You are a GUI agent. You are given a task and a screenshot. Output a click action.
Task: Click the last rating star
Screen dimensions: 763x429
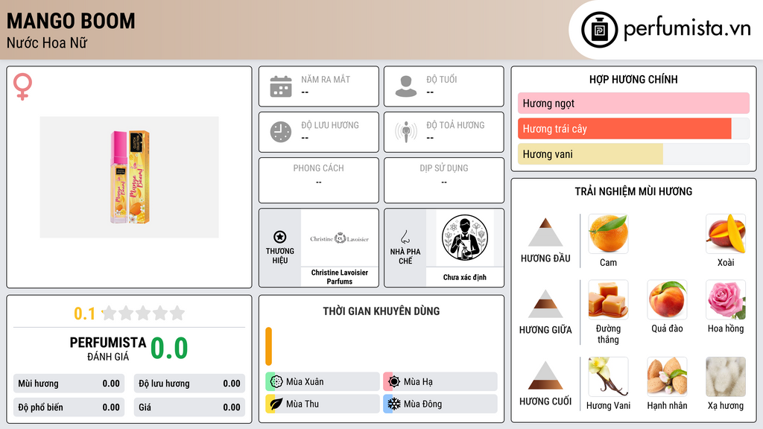click(177, 313)
